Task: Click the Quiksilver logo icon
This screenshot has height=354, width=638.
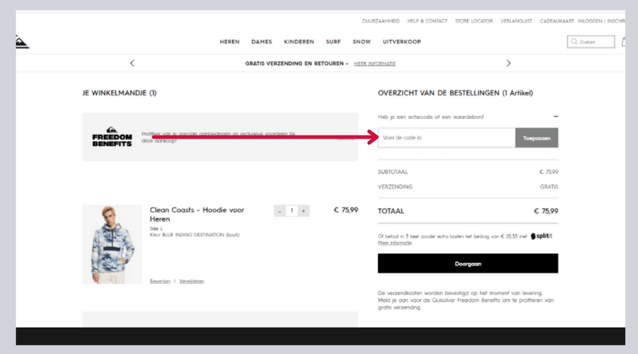Action: (22, 42)
